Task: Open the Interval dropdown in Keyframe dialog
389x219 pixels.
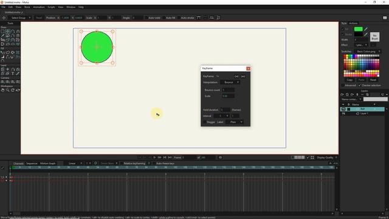Action: coord(221,116)
